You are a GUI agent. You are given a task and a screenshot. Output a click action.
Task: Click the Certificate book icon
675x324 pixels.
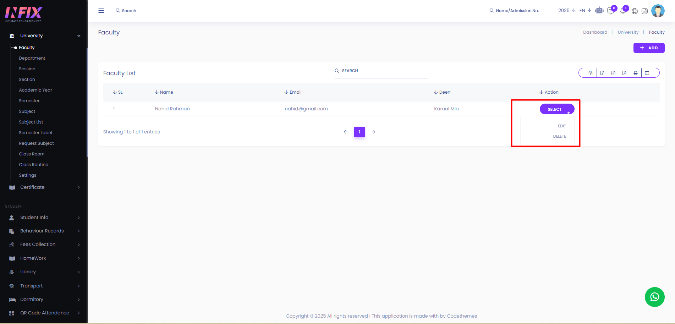12,187
